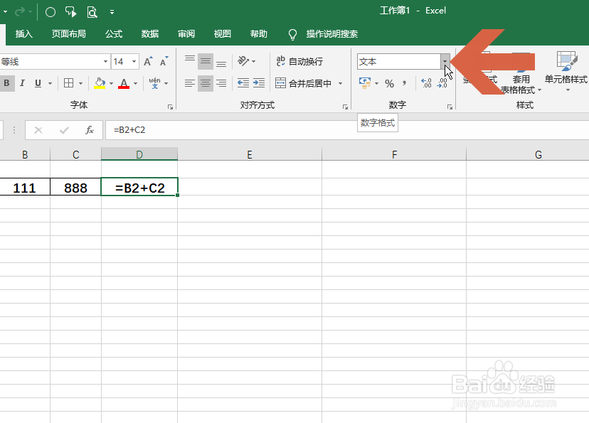The image size is (589, 423).
Task: Open the 插入 ribbon tab
Action: pos(24,34)
